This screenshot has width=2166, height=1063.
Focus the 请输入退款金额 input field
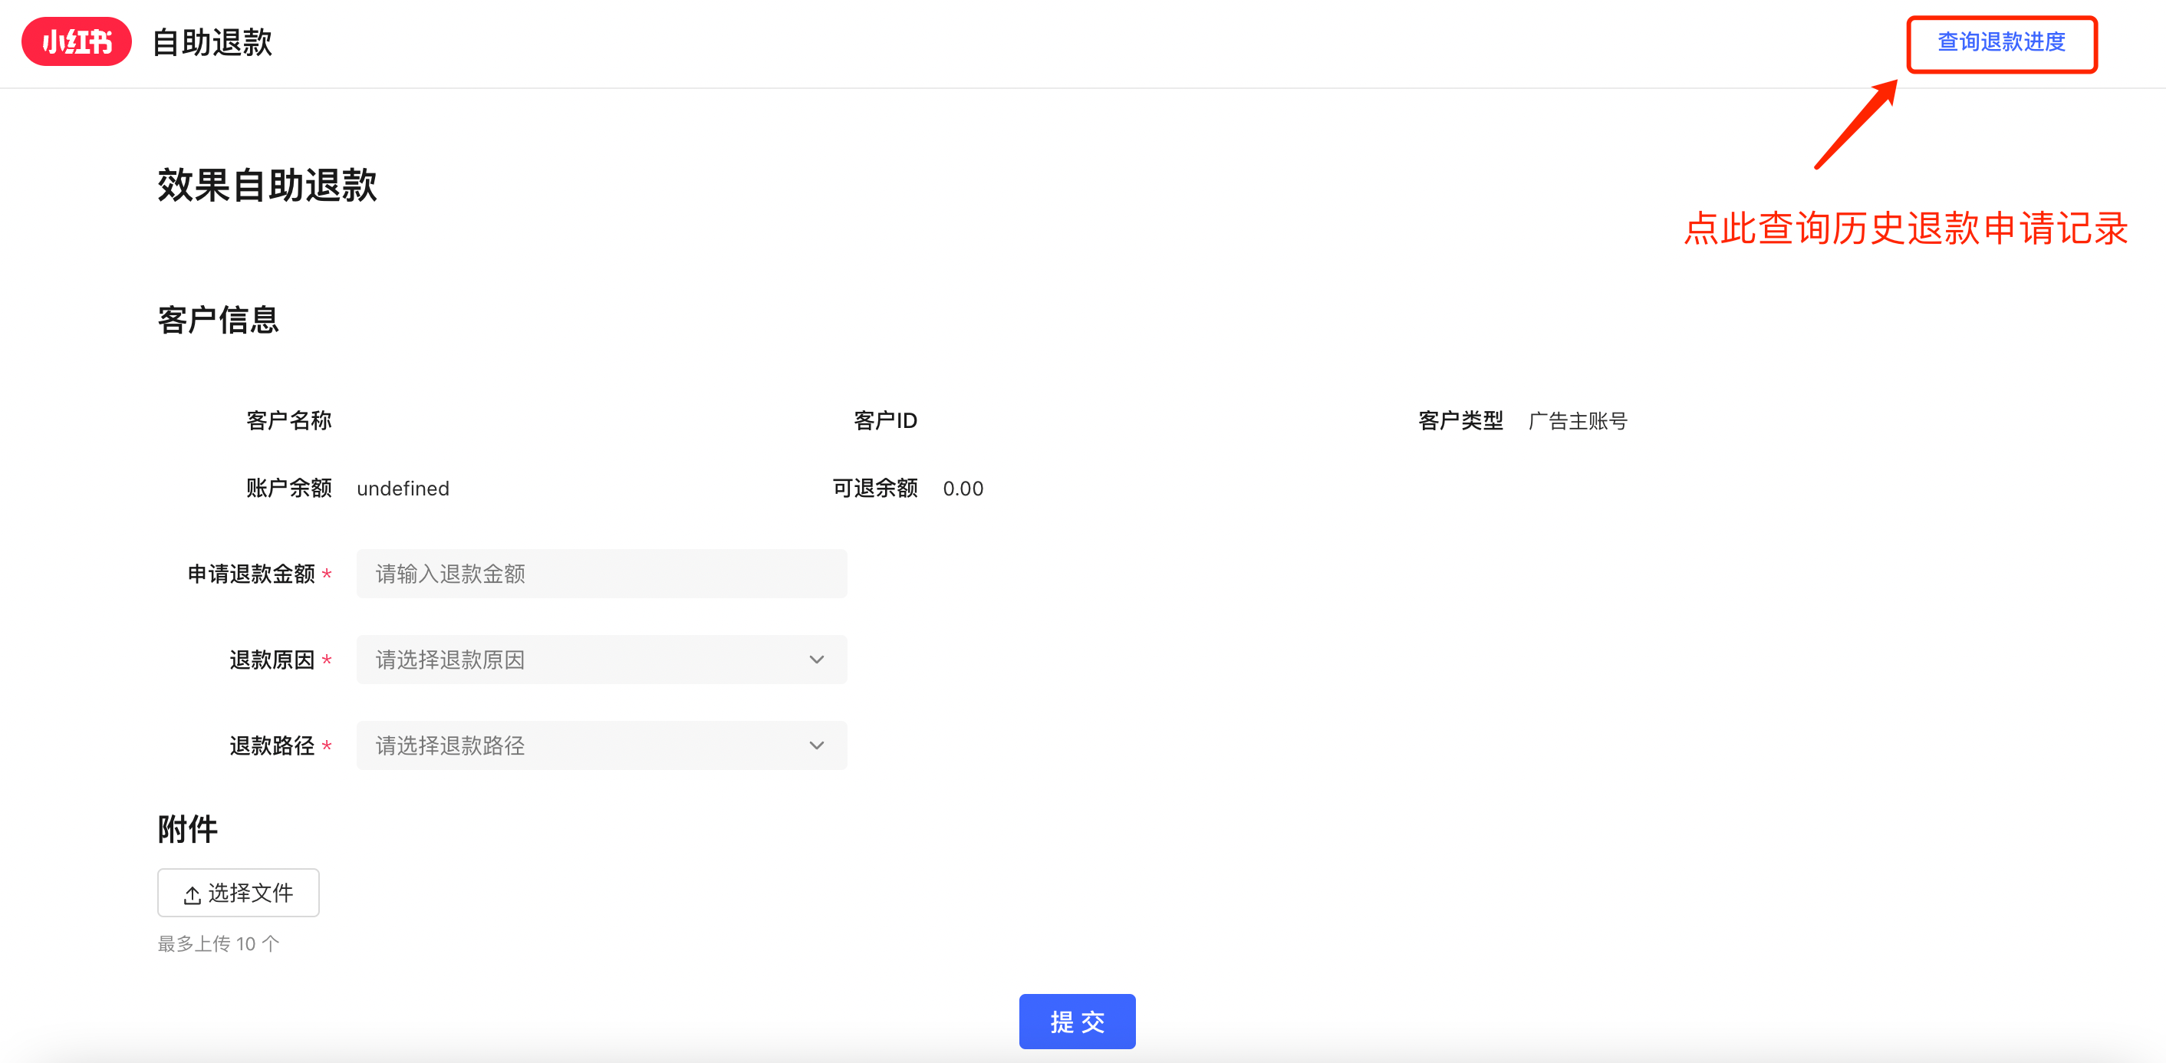(601, 574)
